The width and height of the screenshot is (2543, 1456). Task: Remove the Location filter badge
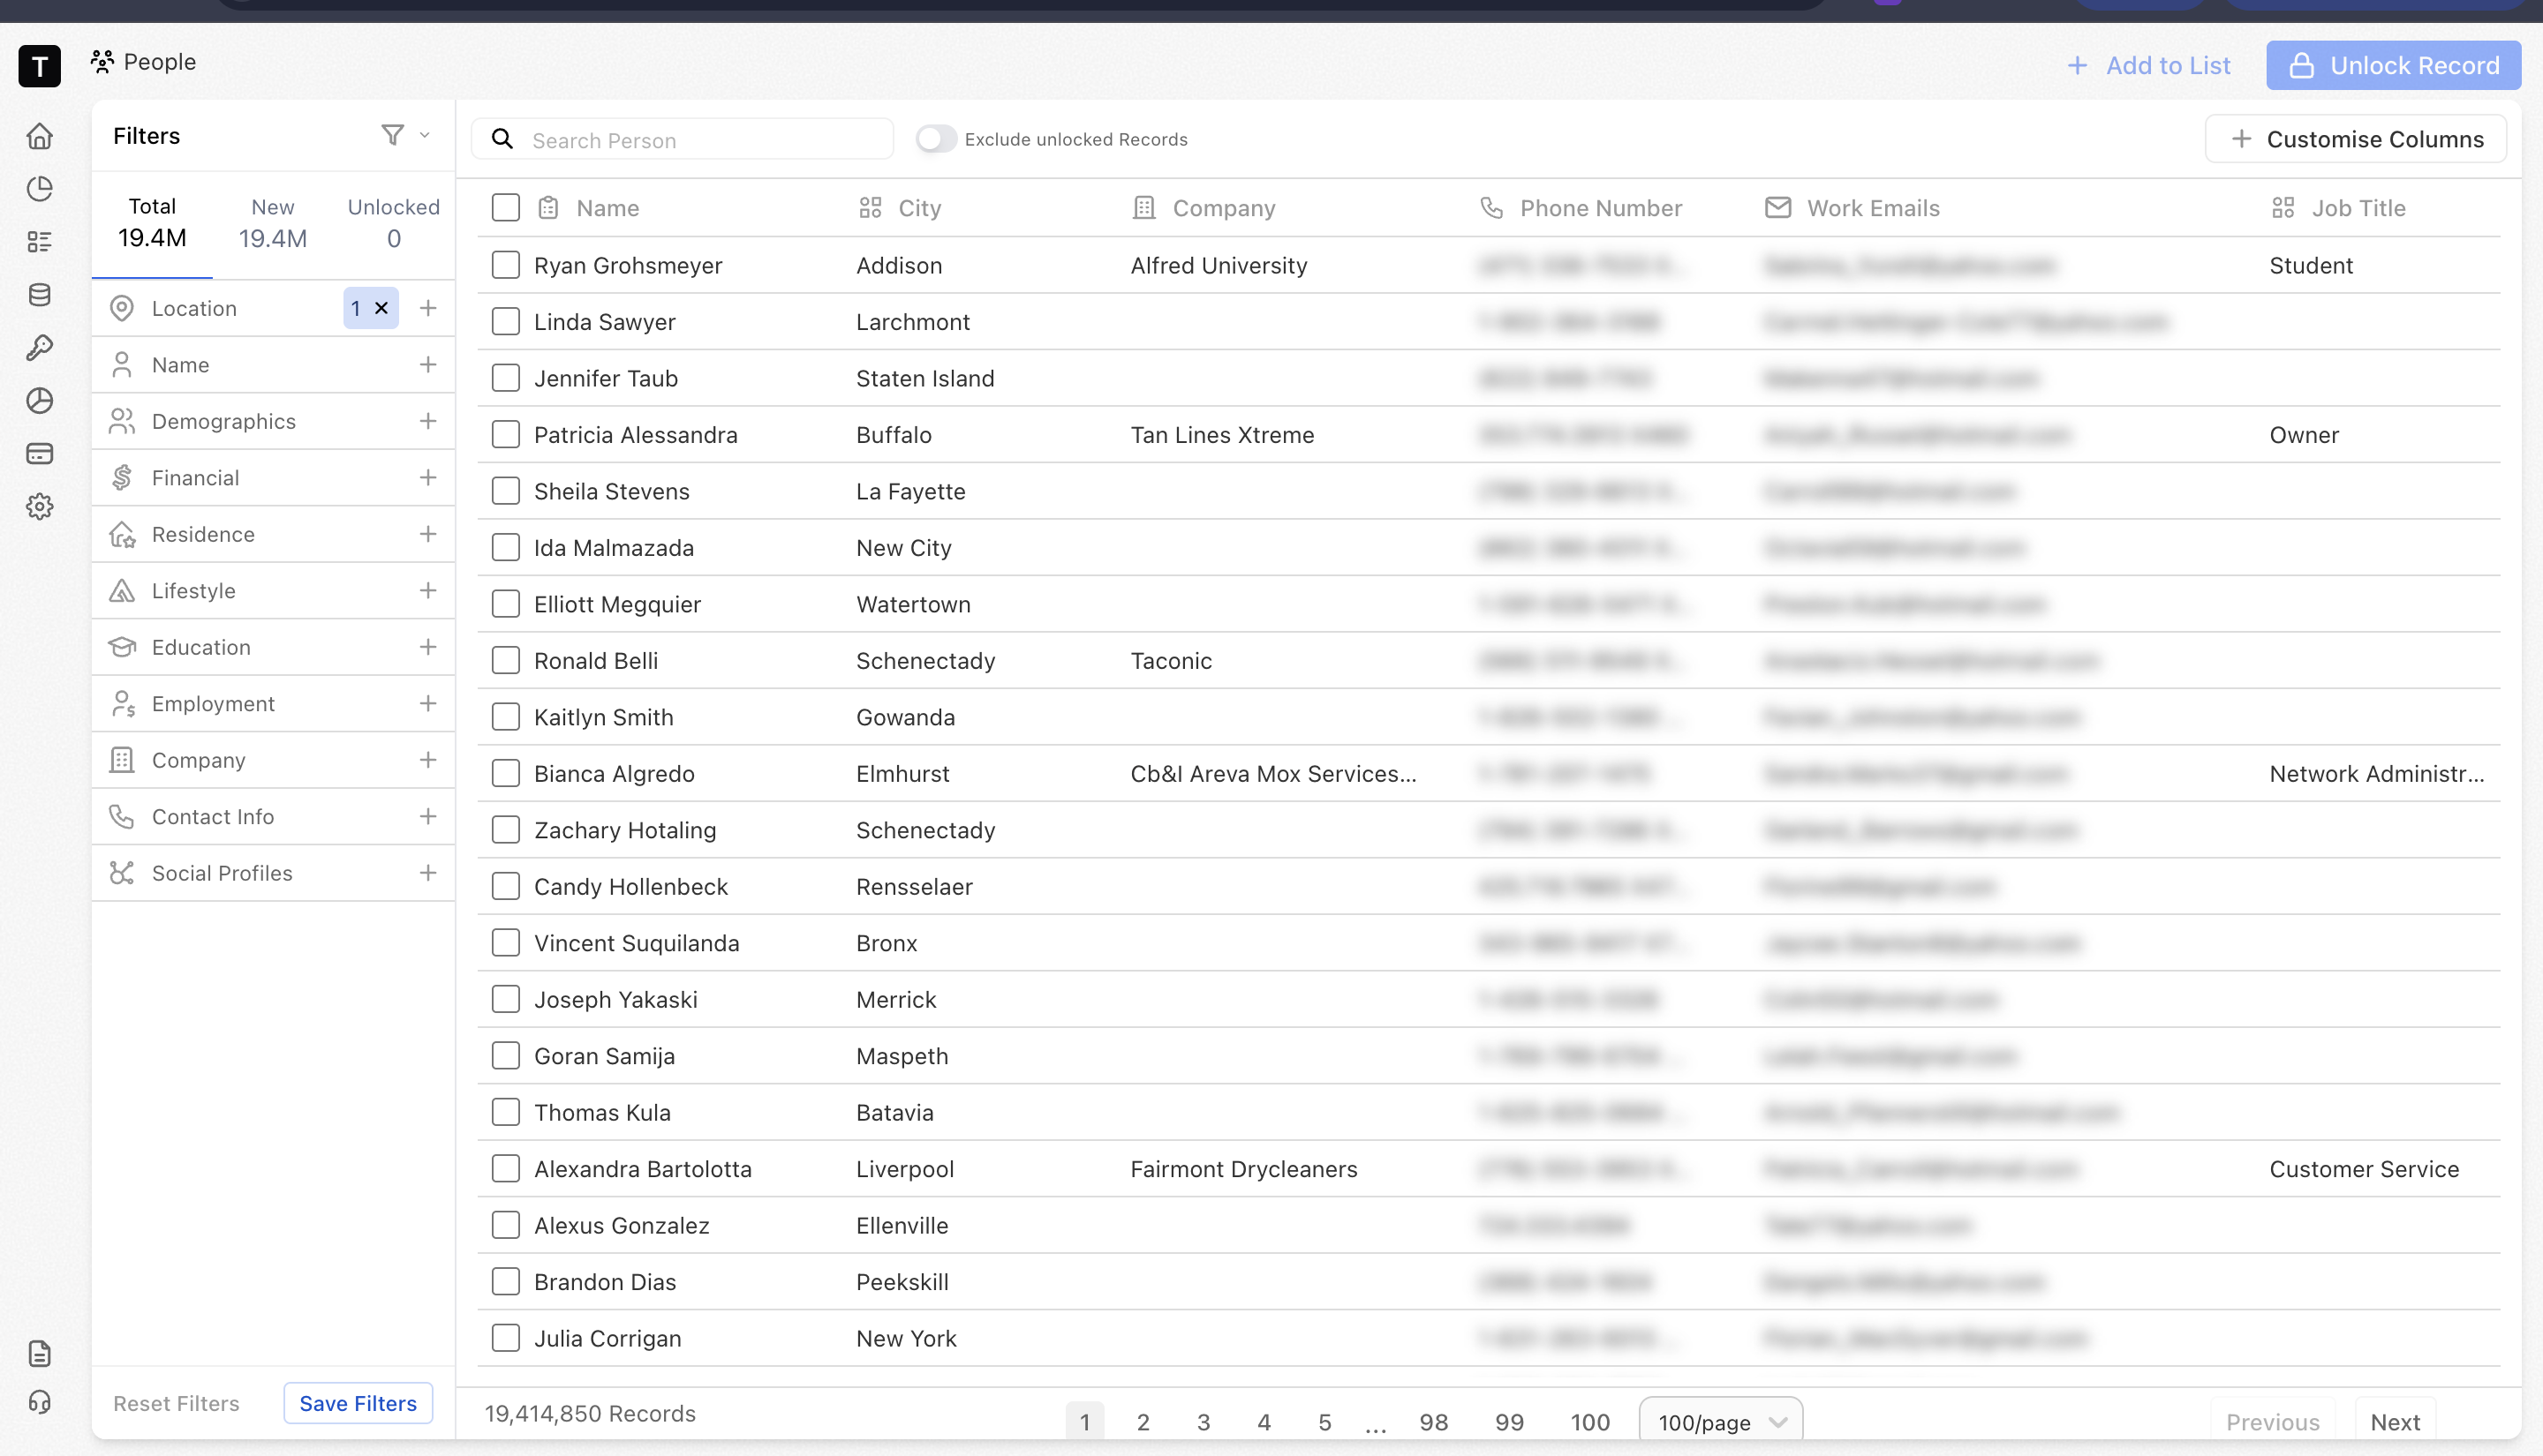click(381, 308)
